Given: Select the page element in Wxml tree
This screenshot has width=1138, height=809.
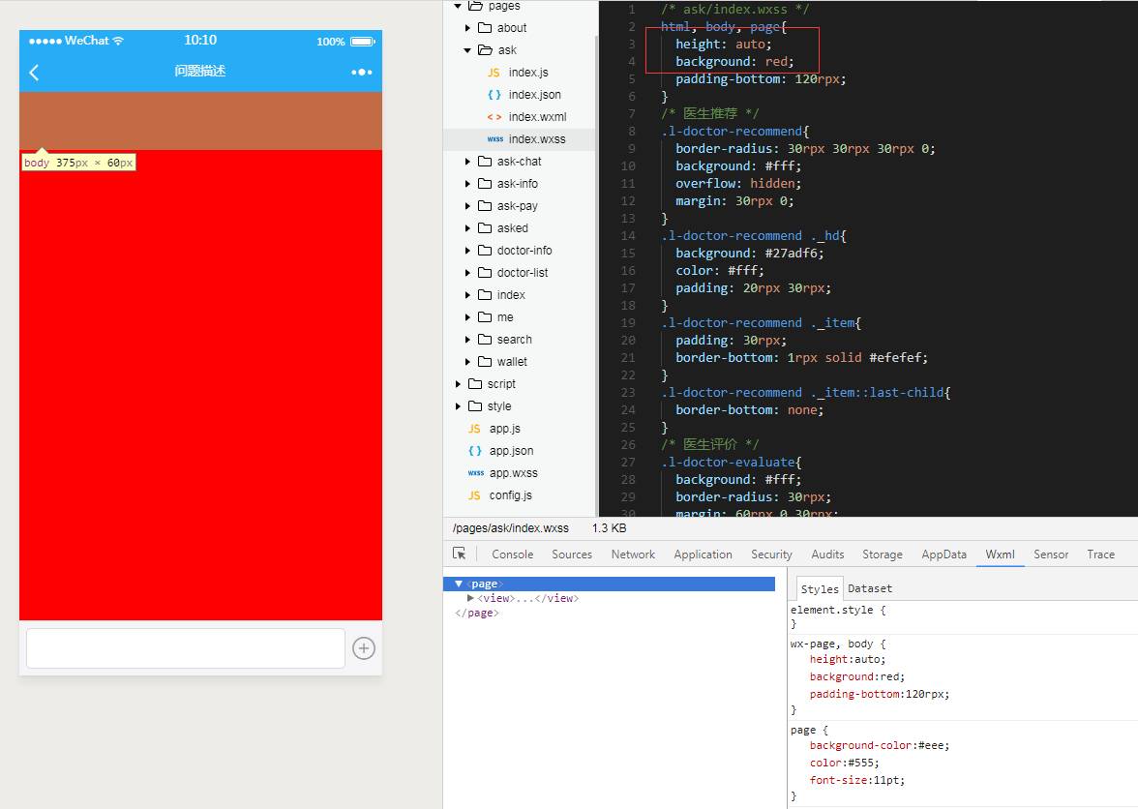Looking at the screenshot, I should 485,584.
